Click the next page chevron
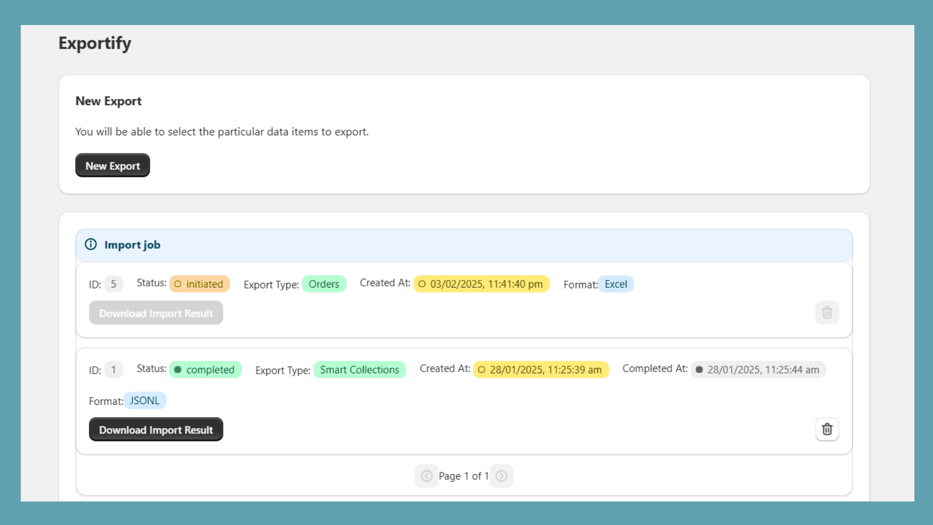This screenshot has width=933, height=525. [501, 475]
